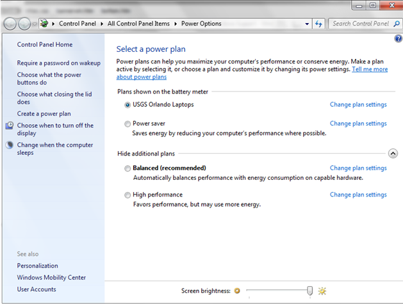Click 'Plans shown on the battery meter' label
Image resolution: width=403 pixels, height=304 pixels.
(x=163, y=92)
